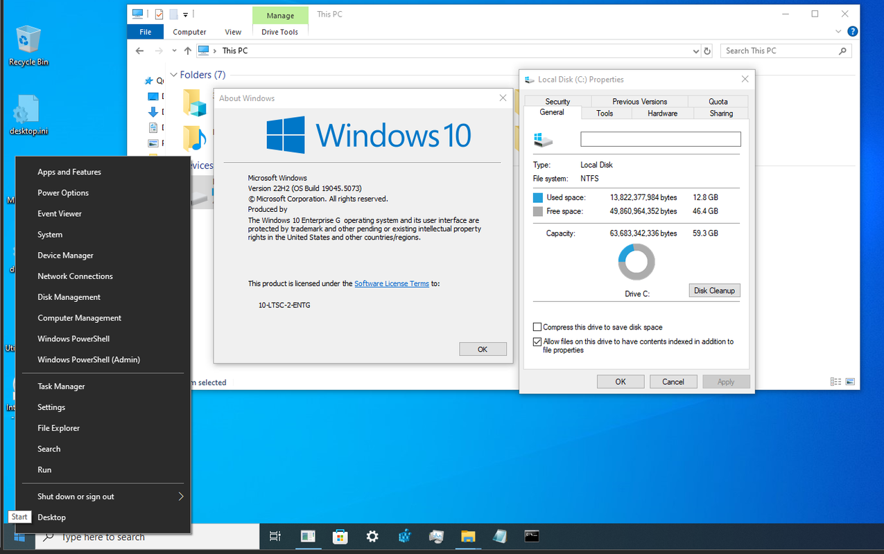Open Task View from the taskbar
884x554 pixels.
click(275, 536)
